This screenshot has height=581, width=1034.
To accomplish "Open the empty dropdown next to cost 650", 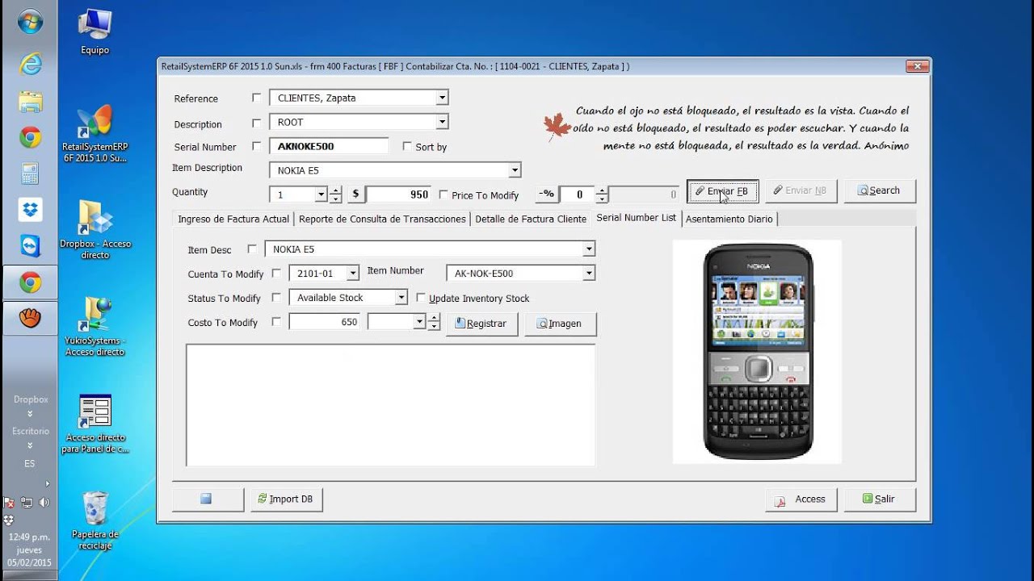I will pos(419,322).
